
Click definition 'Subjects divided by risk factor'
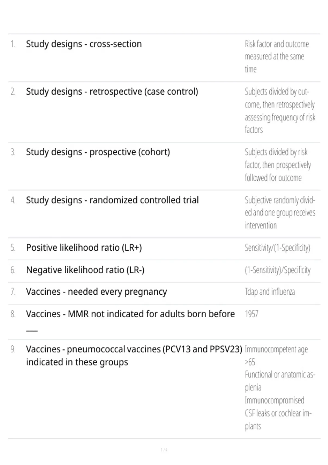[x=278, y=165]
